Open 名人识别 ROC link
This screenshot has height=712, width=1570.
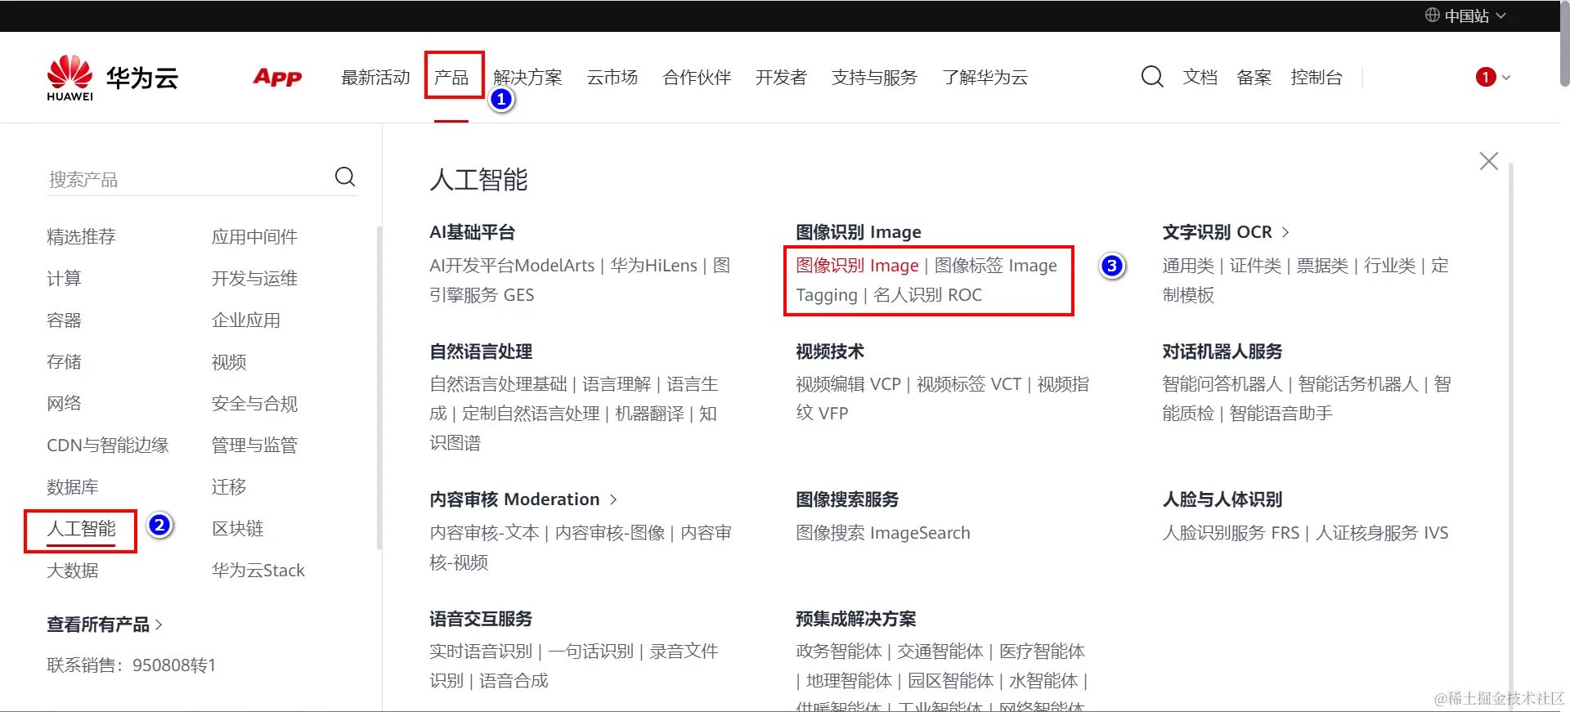click(x=927, y=295)
